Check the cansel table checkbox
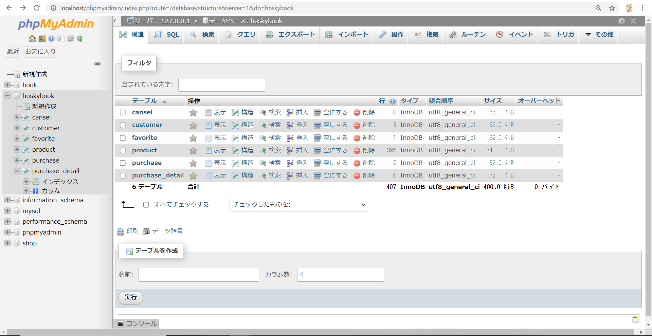652x336 pixels. click(123, 112)
